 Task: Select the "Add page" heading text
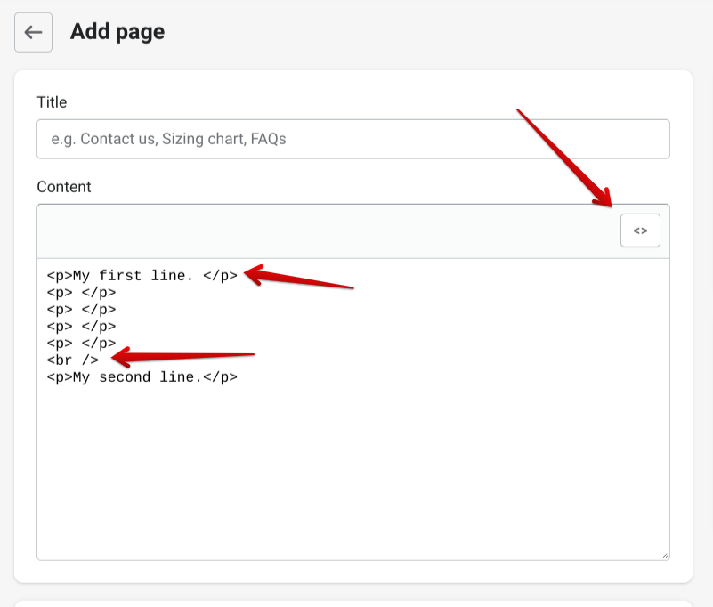[x=117, y=32]
